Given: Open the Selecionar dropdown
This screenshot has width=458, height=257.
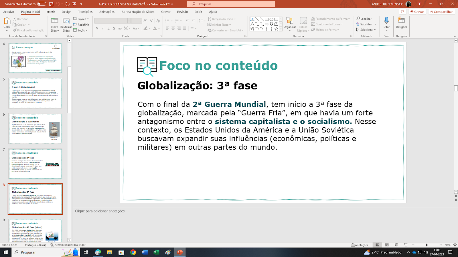Looking at the screenshot, I should (366, 30).
